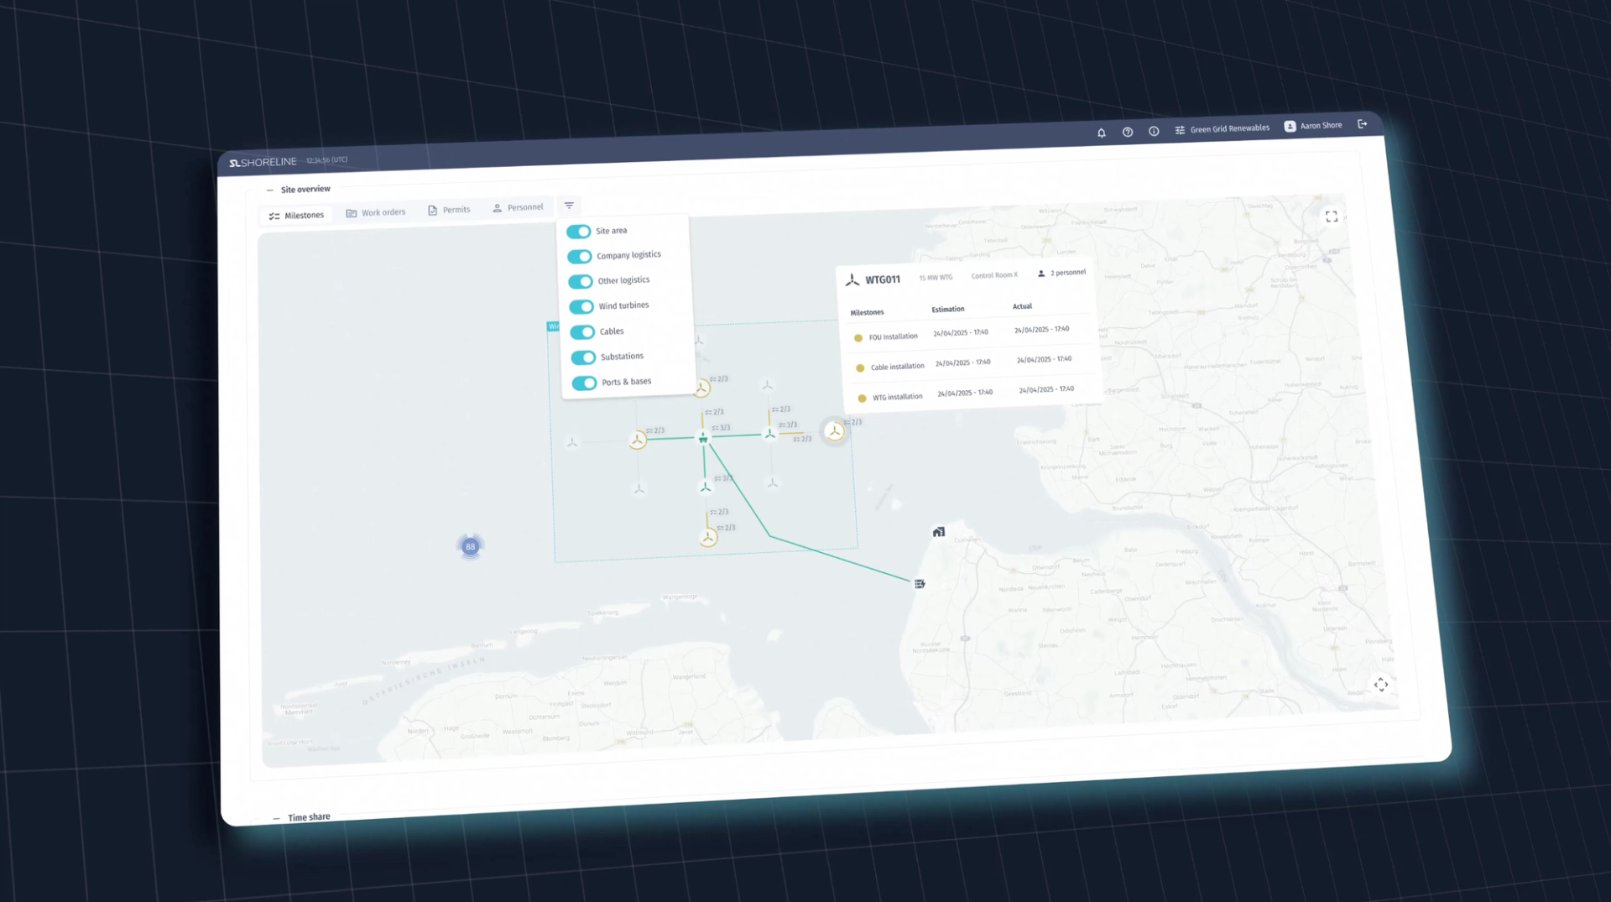Image resolution: width=1611 pixels, height=902 pixels.
Task: Switch off the Substations layer
Action: (x=583, y=358)
